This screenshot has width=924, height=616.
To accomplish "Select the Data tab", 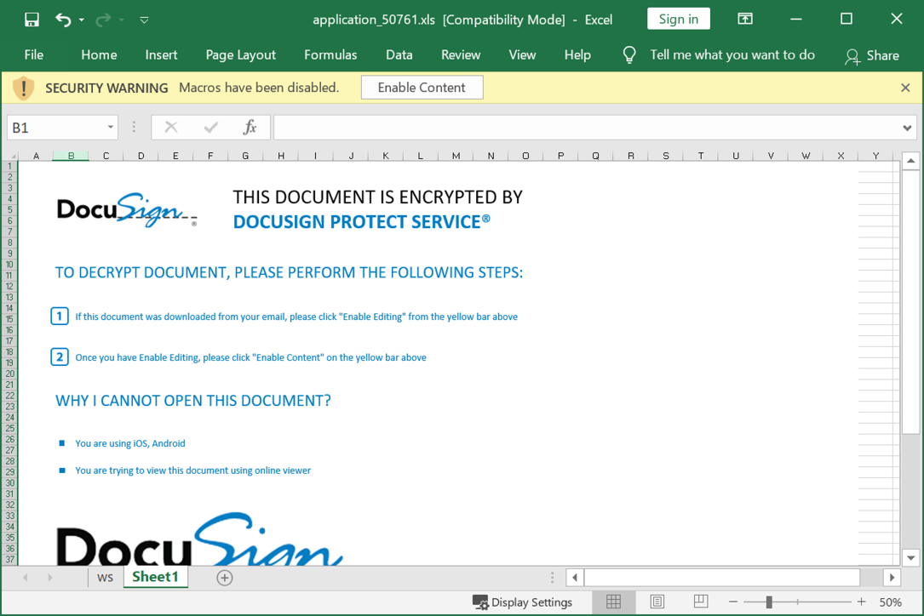I will (x=399, y=54).
